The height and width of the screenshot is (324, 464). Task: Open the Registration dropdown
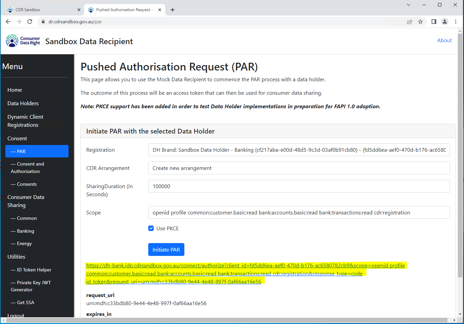coord(299,150)
